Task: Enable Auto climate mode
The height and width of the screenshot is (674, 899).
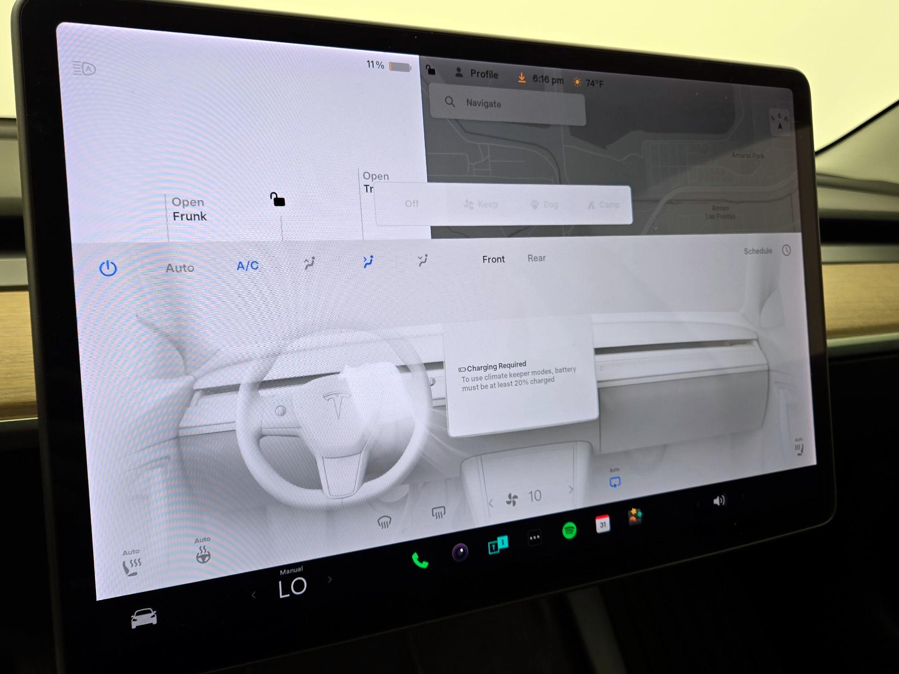Action: pos(180,268)
